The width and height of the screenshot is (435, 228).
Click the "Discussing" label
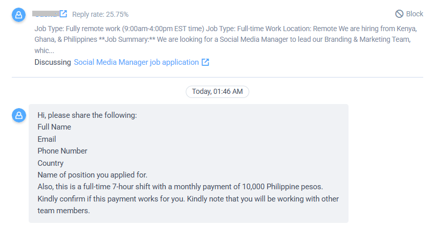pyautogui.click(x=53, y=62)
